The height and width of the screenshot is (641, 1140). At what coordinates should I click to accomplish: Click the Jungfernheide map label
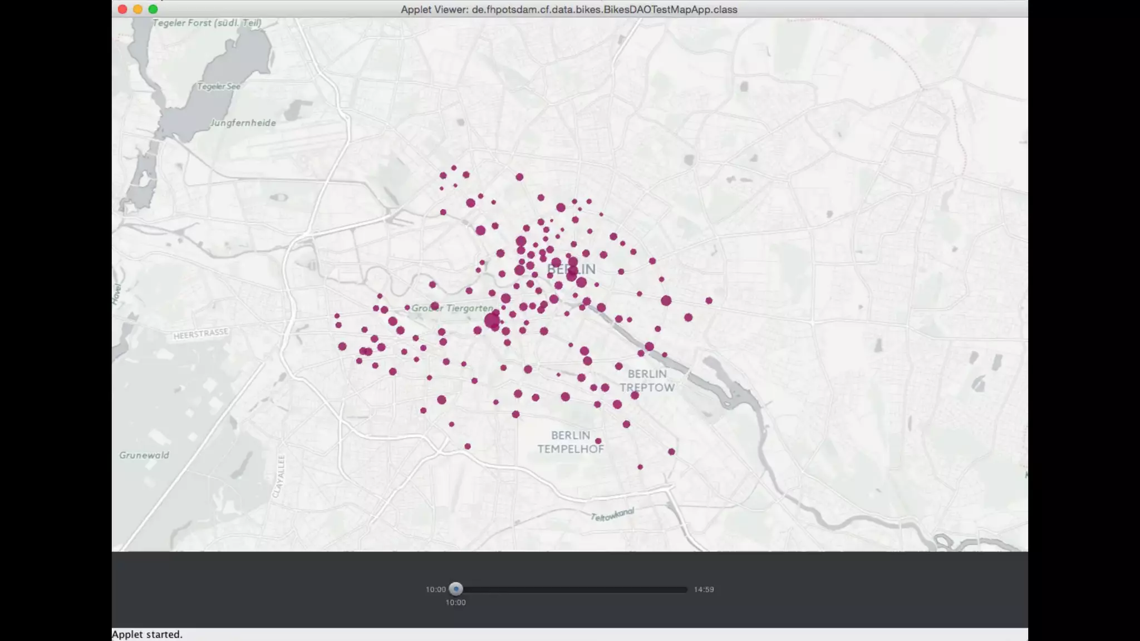click(x=243, y=123)
